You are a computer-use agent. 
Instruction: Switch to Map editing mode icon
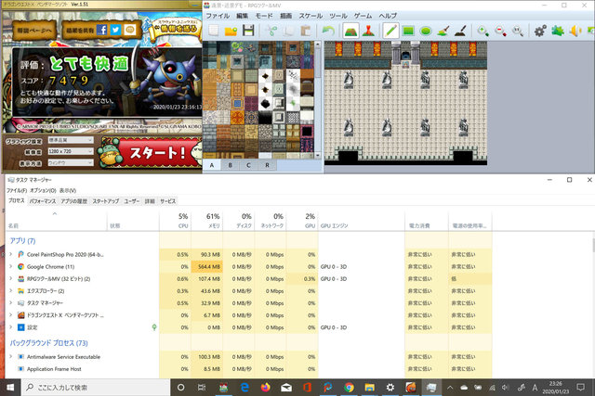click(x=350, y=31)
